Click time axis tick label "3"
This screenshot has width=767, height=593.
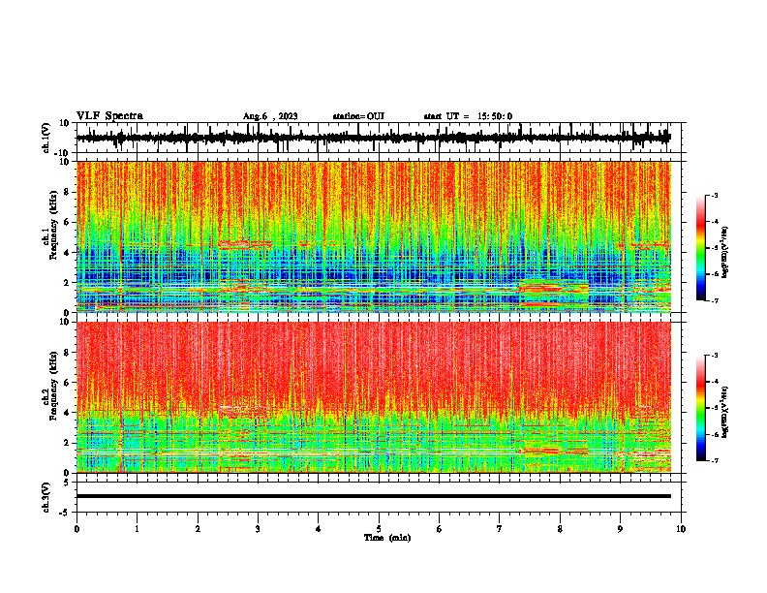[258, 529]
